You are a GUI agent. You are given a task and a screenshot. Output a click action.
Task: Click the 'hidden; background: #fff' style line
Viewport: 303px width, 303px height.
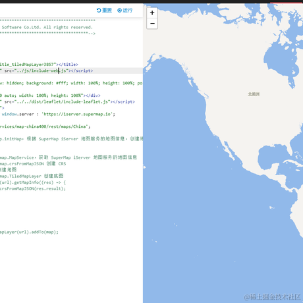[71, 83]
